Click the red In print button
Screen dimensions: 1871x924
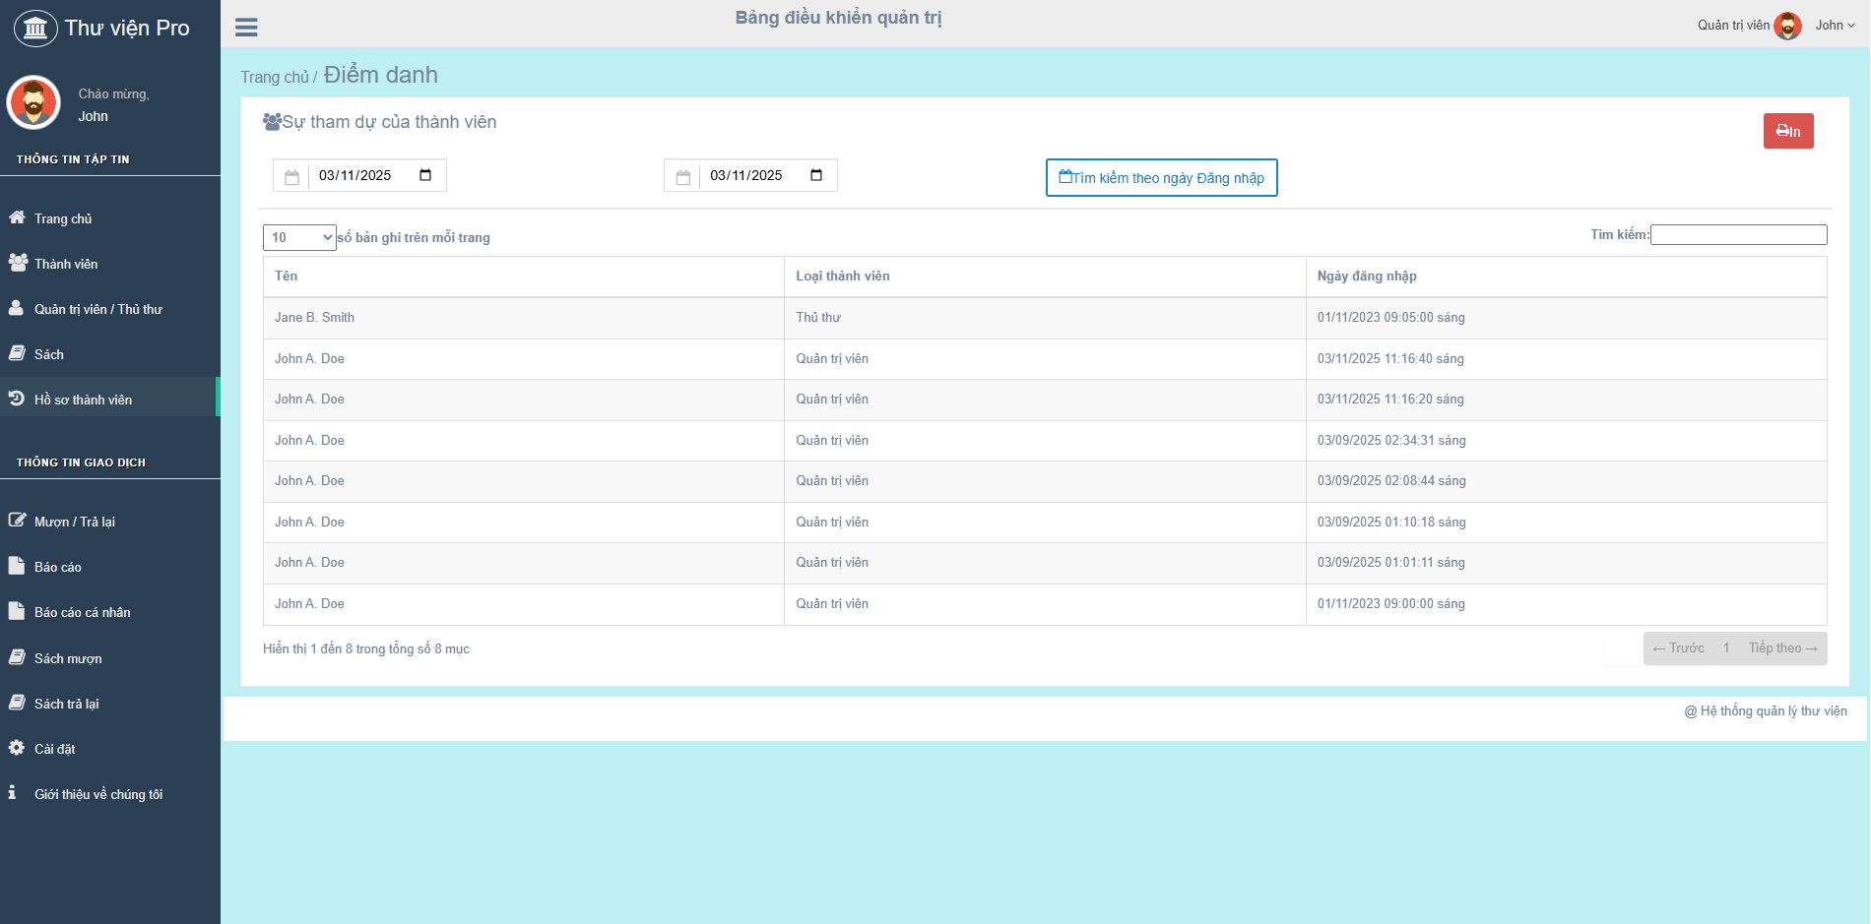(x=1787, y=131)
